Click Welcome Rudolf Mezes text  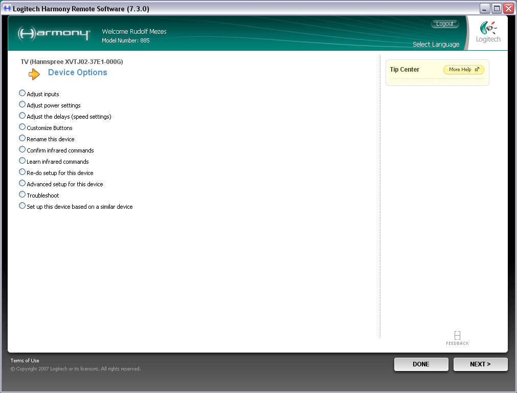point(134,31)
